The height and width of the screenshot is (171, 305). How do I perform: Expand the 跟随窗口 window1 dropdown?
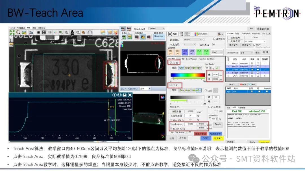point(192,39)
